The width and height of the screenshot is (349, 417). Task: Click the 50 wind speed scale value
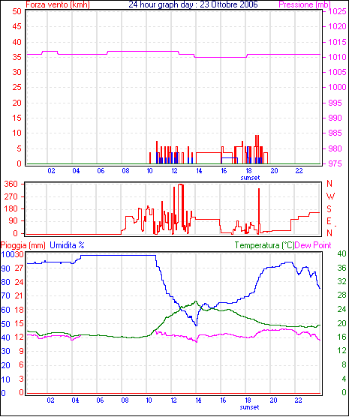[x=17, y=11]
